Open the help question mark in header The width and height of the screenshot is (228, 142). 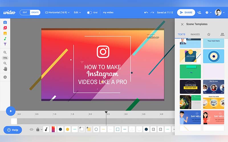[207, 12]
